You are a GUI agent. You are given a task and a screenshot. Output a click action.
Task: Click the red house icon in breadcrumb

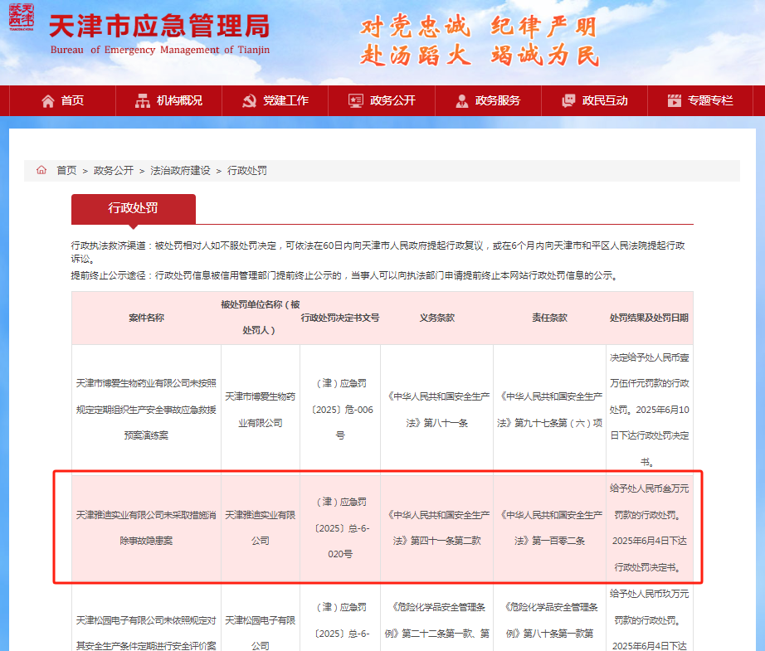pos(41,170)
